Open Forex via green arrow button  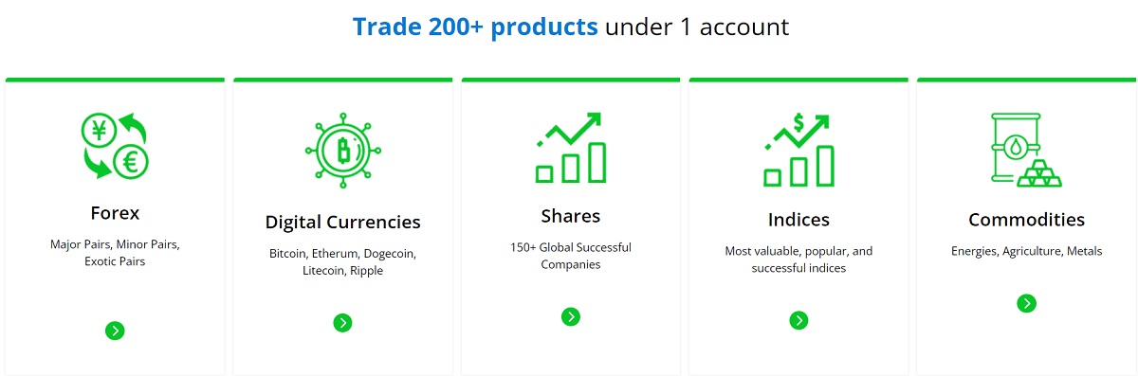tap(115, 331)
